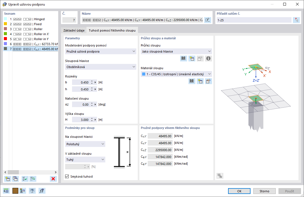Switch to the Základní údaje tab

point(74,30)
